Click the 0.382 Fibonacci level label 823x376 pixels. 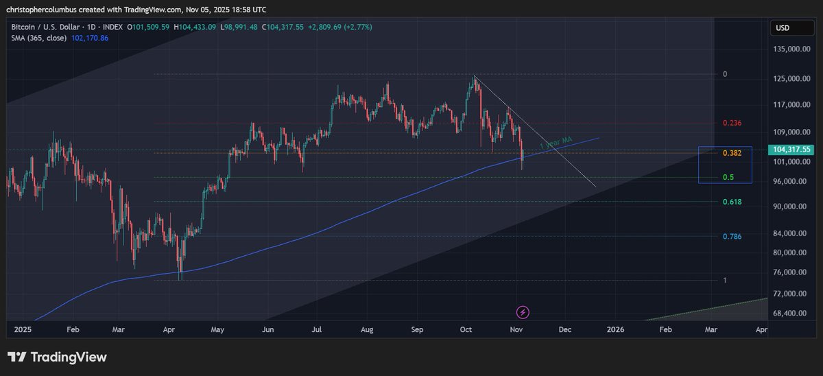point(732,153)
